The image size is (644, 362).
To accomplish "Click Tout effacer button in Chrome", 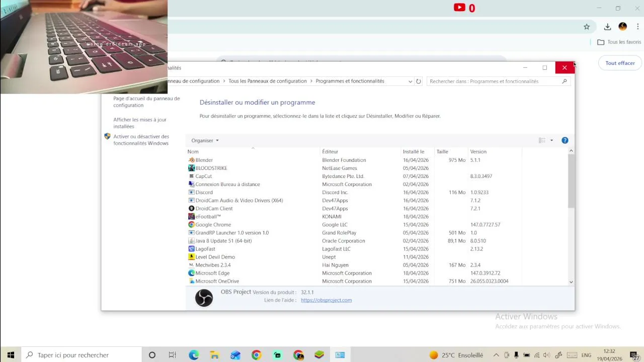I will 620,63.
